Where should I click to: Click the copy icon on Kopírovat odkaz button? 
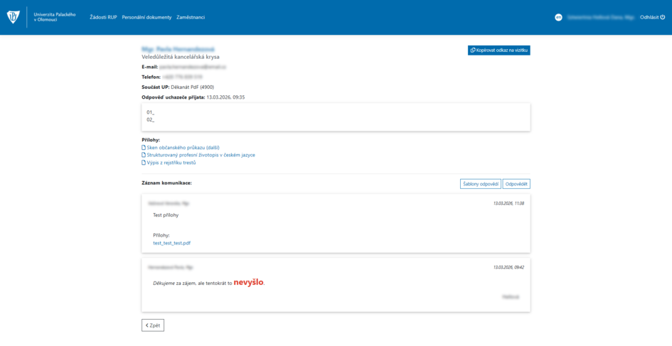473,50
